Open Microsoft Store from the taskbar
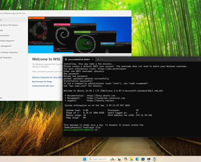 (x=143, y=159)
